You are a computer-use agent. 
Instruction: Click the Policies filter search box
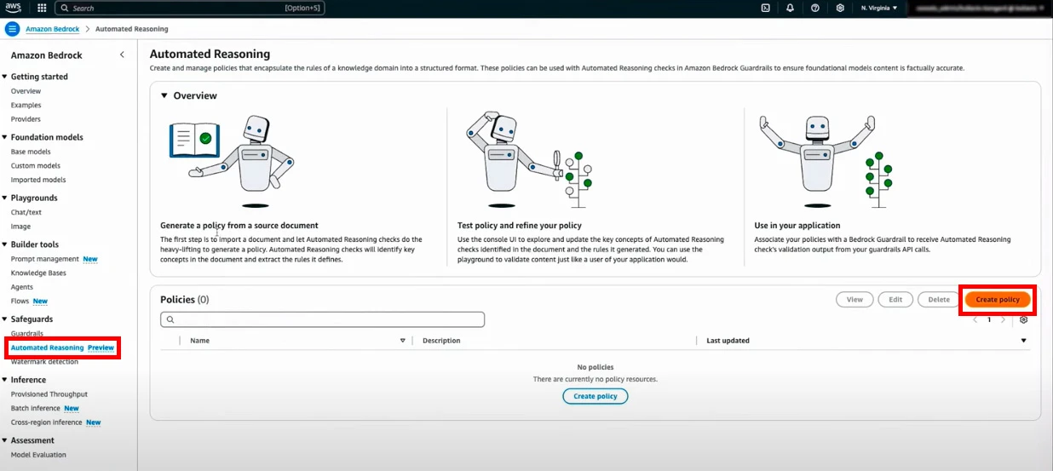[322, 319]
